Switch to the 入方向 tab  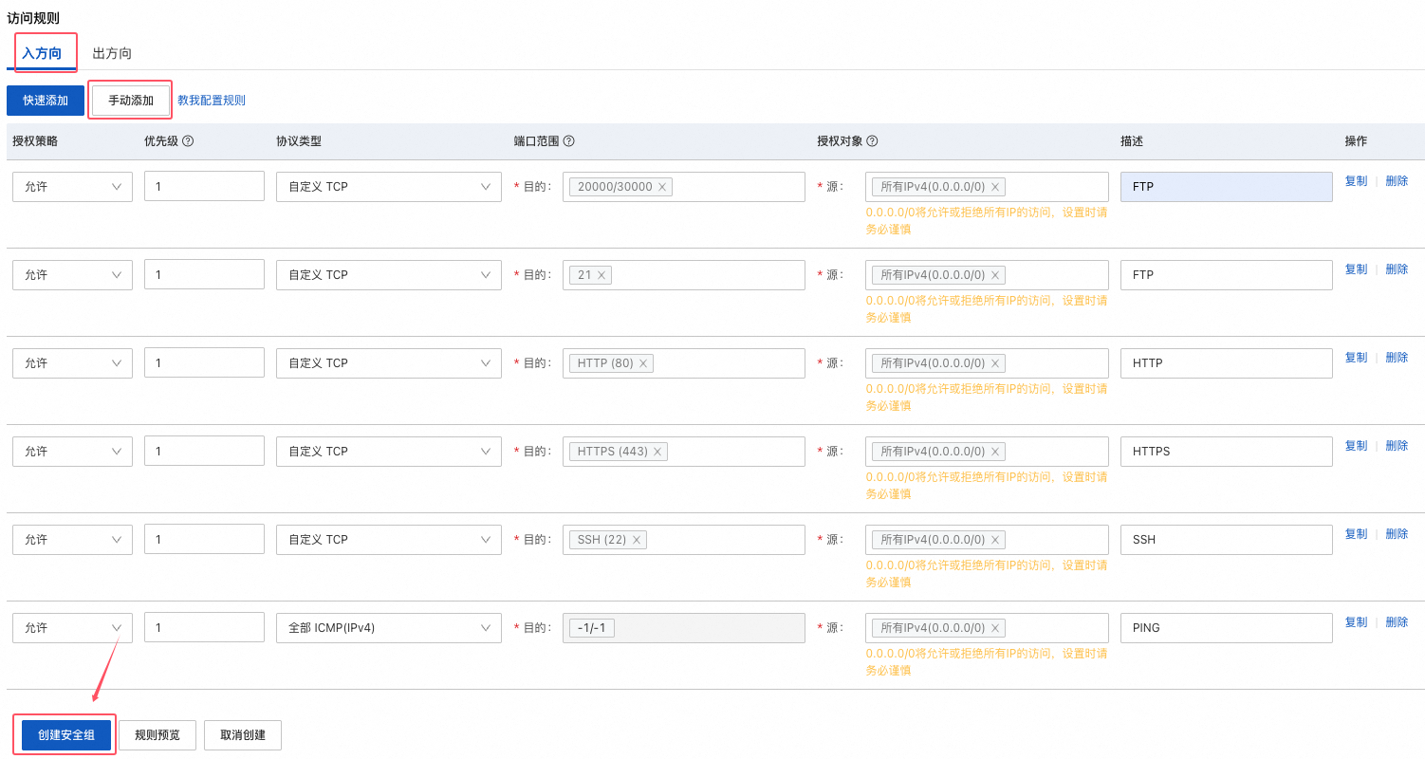(42, 53)
